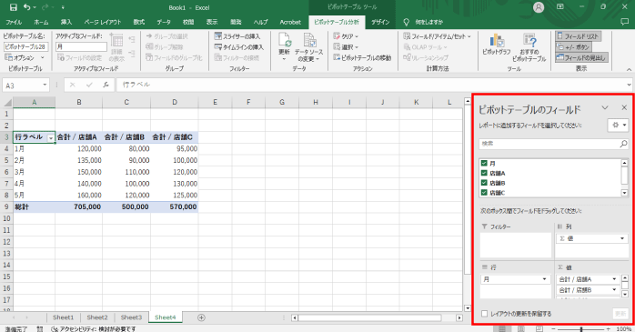Click the Field Settings (フィールドの設定) icon
635x332 pixels.
point(79,58)
